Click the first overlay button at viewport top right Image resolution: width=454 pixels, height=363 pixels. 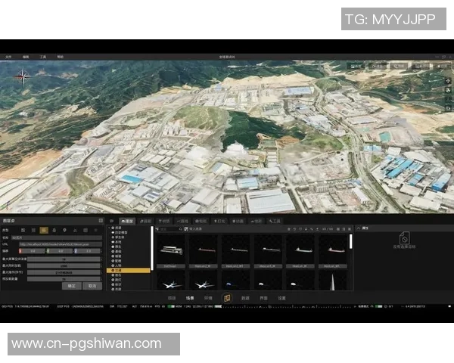click(x=356, y=67)
